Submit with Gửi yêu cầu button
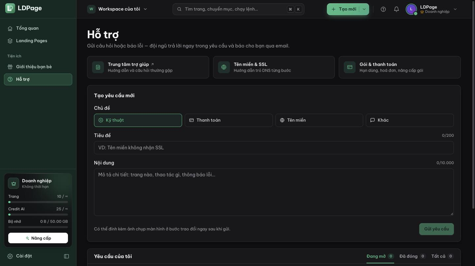475x266 pixels. pyautogui.click(x=436, y=229)
